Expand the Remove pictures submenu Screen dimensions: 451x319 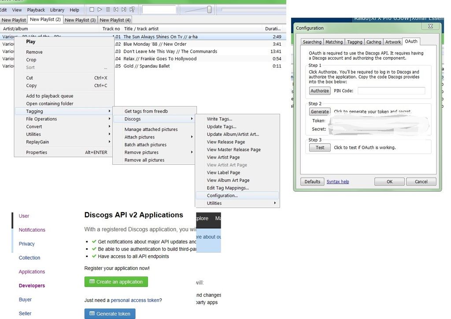point(155,152)
